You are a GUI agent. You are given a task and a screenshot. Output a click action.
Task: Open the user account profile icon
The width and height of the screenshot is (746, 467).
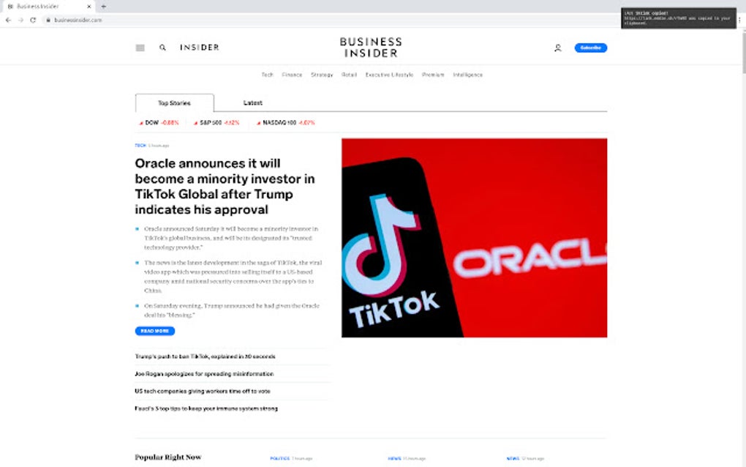coord(557,48)
